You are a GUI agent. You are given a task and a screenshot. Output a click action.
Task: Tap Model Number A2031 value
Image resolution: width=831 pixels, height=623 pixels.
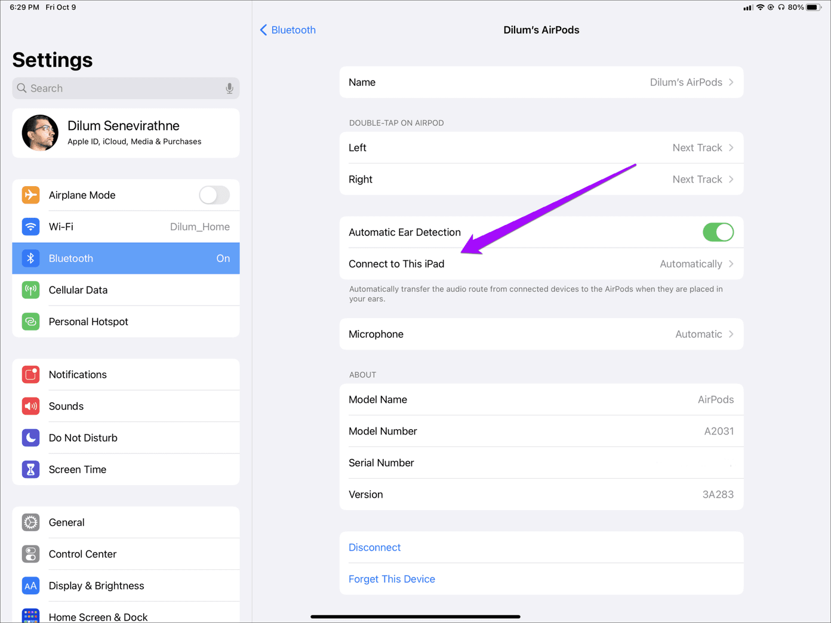pos(719,431)
